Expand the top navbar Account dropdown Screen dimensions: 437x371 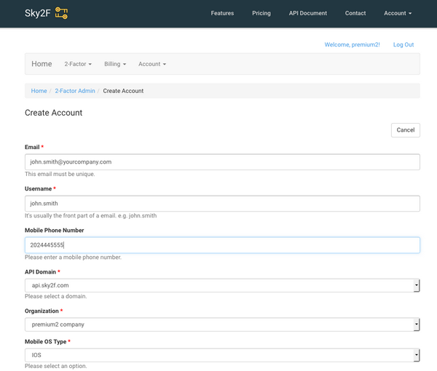398,13
